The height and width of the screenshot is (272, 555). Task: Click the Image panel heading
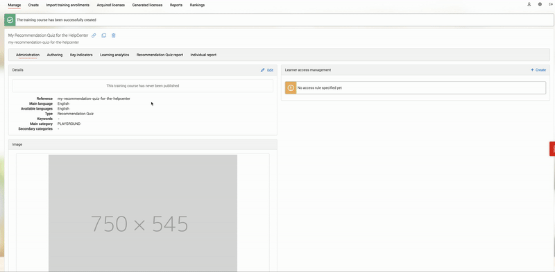point(17,144)
